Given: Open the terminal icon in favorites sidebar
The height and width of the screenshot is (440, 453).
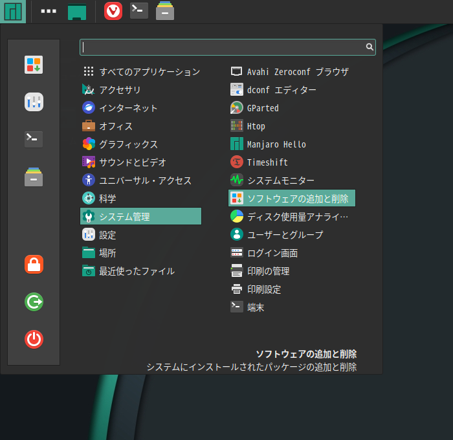Looking at the screenshot, I should point(34,139).
